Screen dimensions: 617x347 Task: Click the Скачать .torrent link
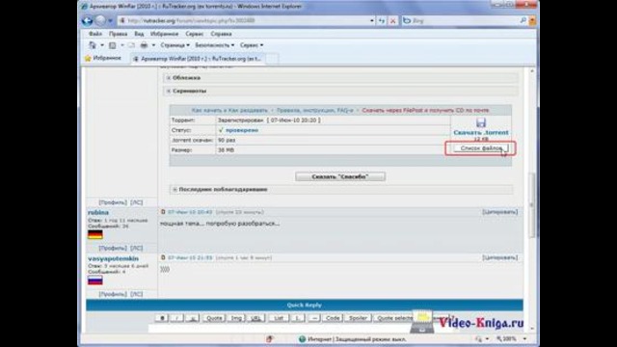click(481, 133)
